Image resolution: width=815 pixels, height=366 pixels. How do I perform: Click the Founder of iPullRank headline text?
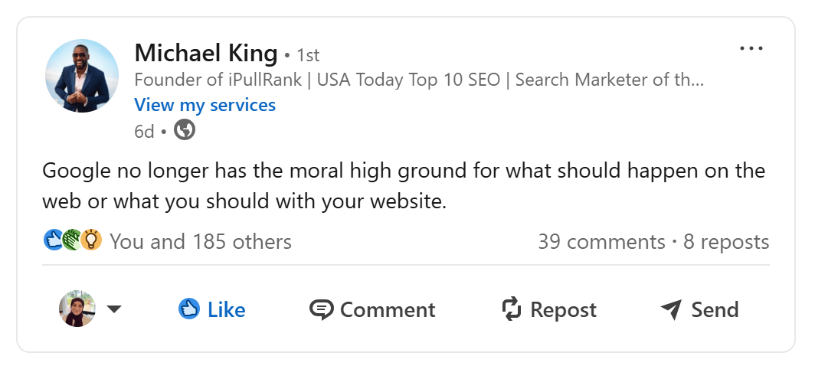419,80
